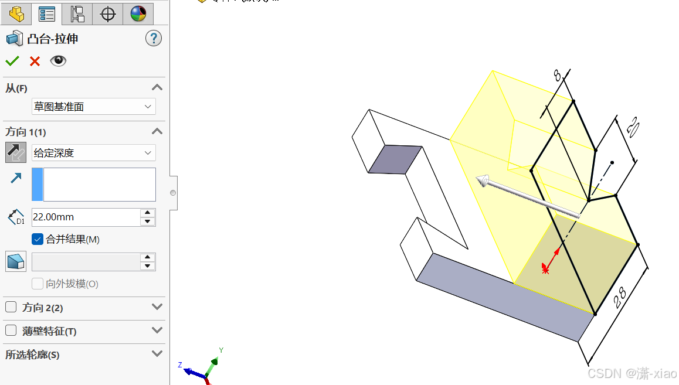The height and width of the screenshot is (385, 679).
Task: Select the 8 dimension in the sketch
Action: click(558, 76)
